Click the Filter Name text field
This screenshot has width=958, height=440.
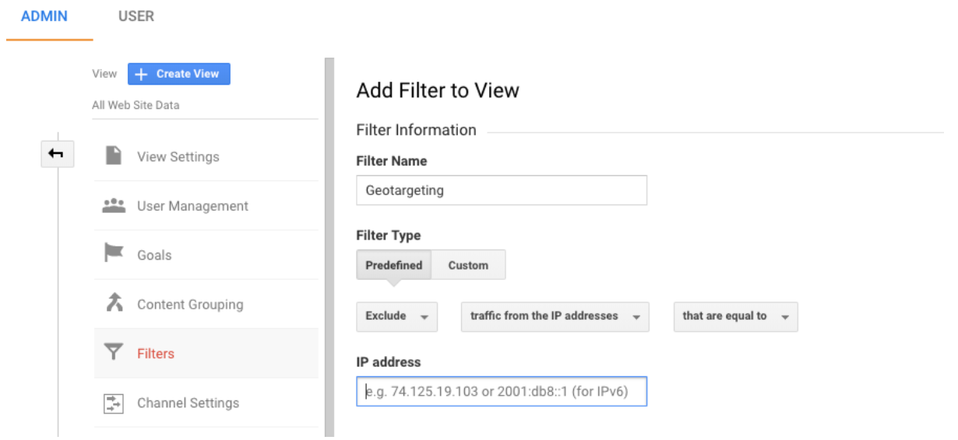pos(502,190)
